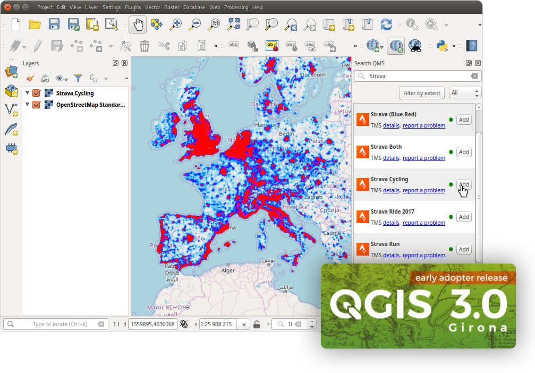Refresh the map canvas
This screenshot has height=373, width=535.
click(x=386, y=24)
